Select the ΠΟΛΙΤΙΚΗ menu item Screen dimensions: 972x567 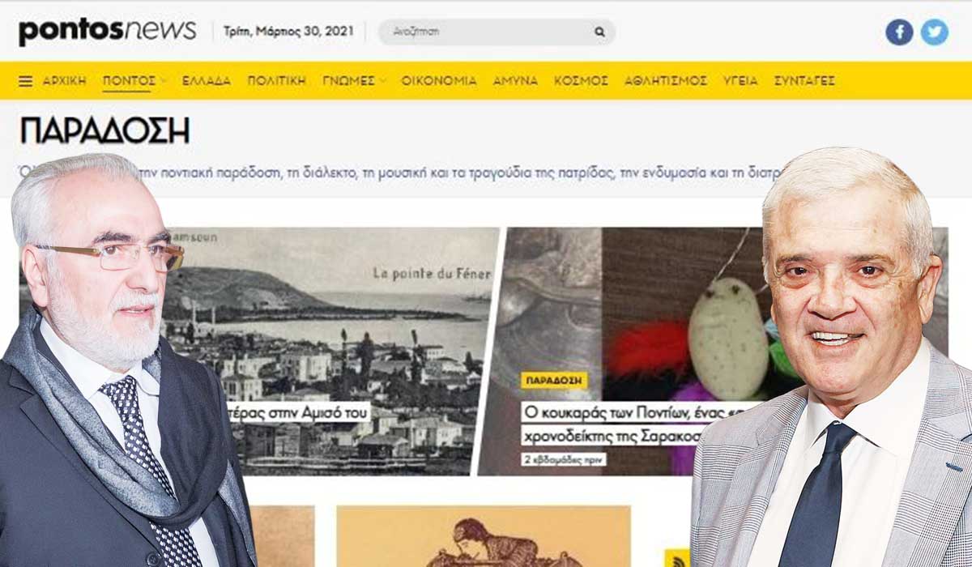point(277,81)
